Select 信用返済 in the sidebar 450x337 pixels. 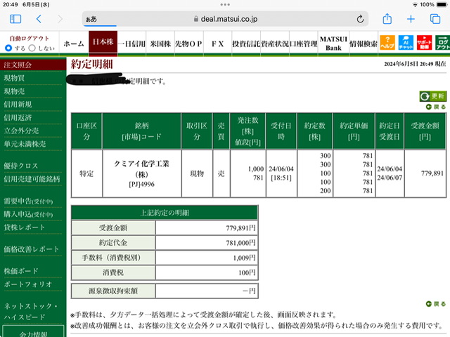tap(18, 117)
